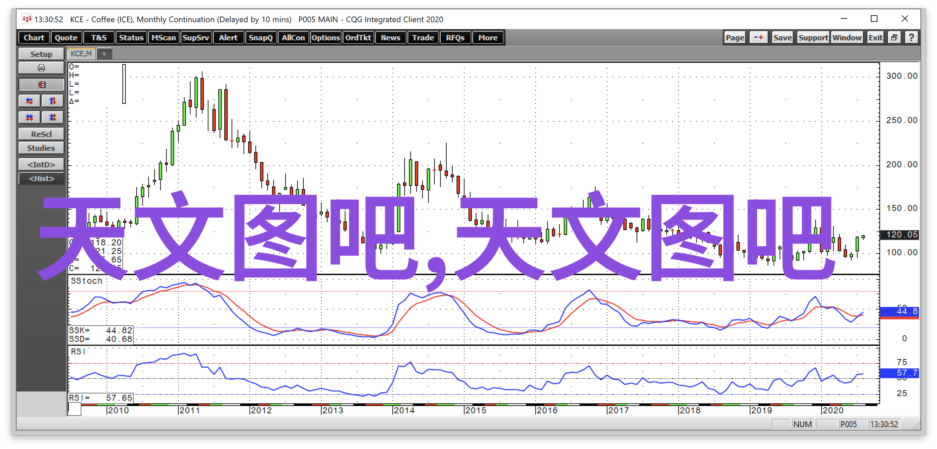Click the 2015 label on time axis
The height and width of the screenshot is (449, 937).
coord(476,410)
